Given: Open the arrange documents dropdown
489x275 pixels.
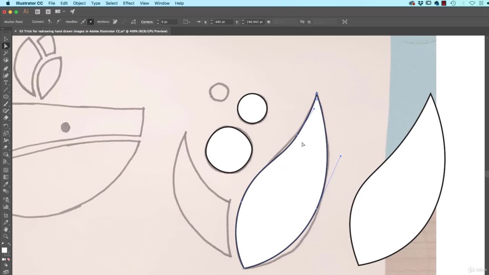Looking at the screenshot, I should pos(60,12).
